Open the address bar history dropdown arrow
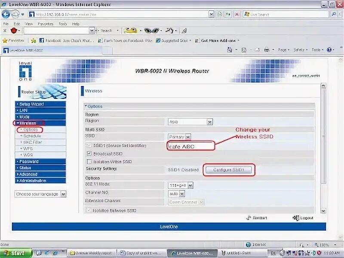 (x=211, y=15)
